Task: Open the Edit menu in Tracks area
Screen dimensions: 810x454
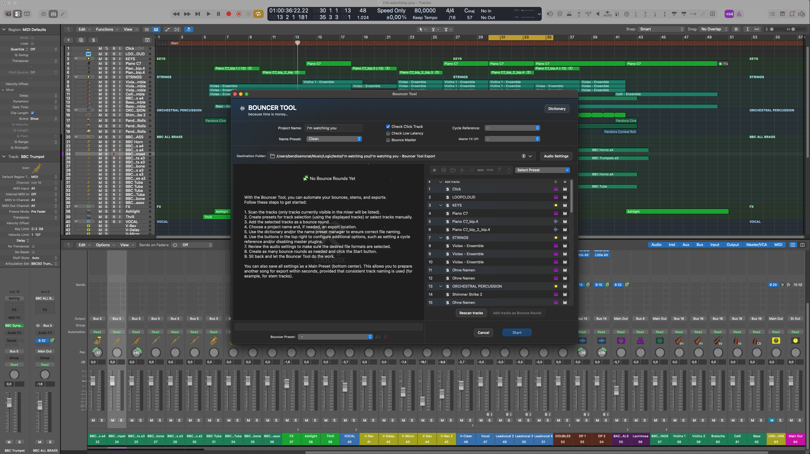Action: pos(84,29)
